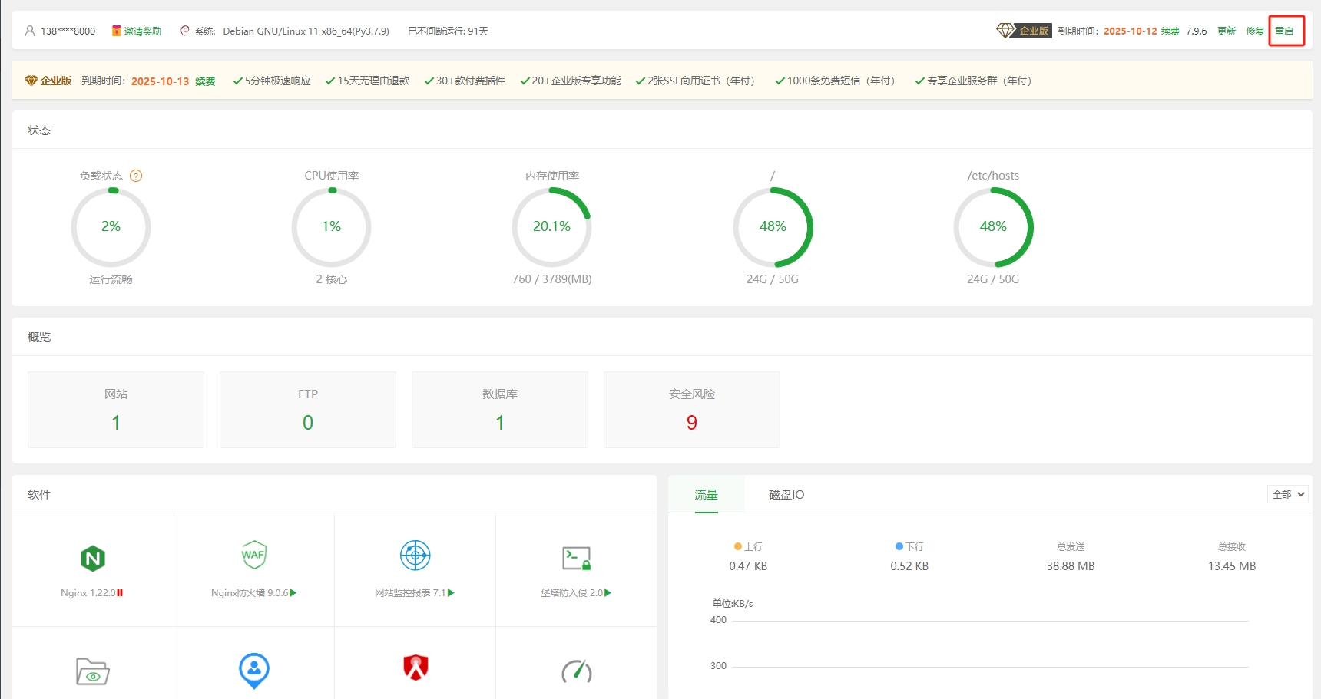Click the 内存使用率 circular gauge
Viewport: 1321px width, 699px height.
pos(551,227)
